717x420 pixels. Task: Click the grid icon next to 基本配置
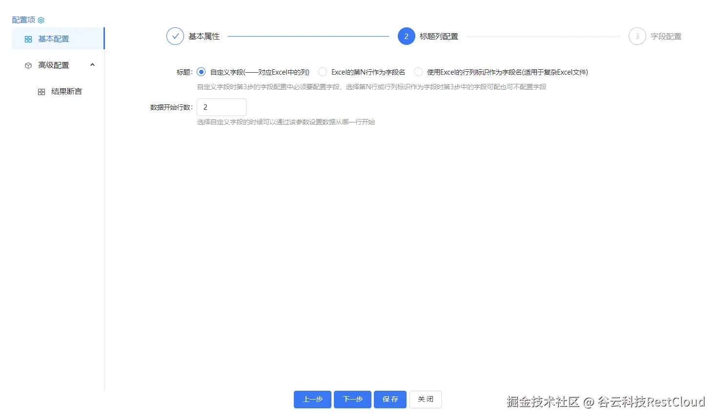tap(28, 39)
